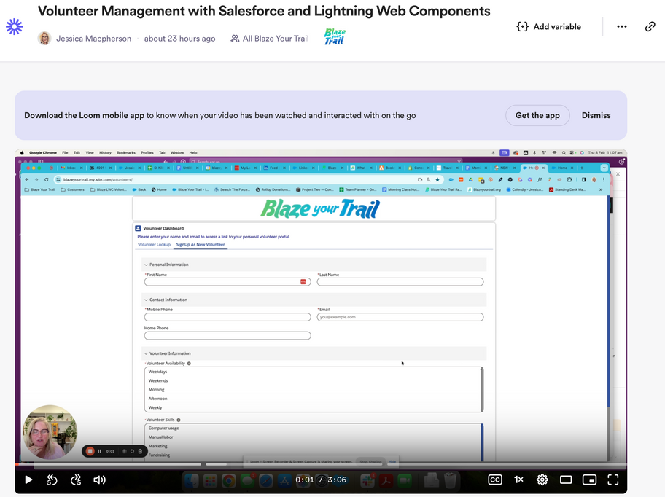Open Jessica Macpherson author name link
The height and width of the screenshot is (497, 665).
94,39
